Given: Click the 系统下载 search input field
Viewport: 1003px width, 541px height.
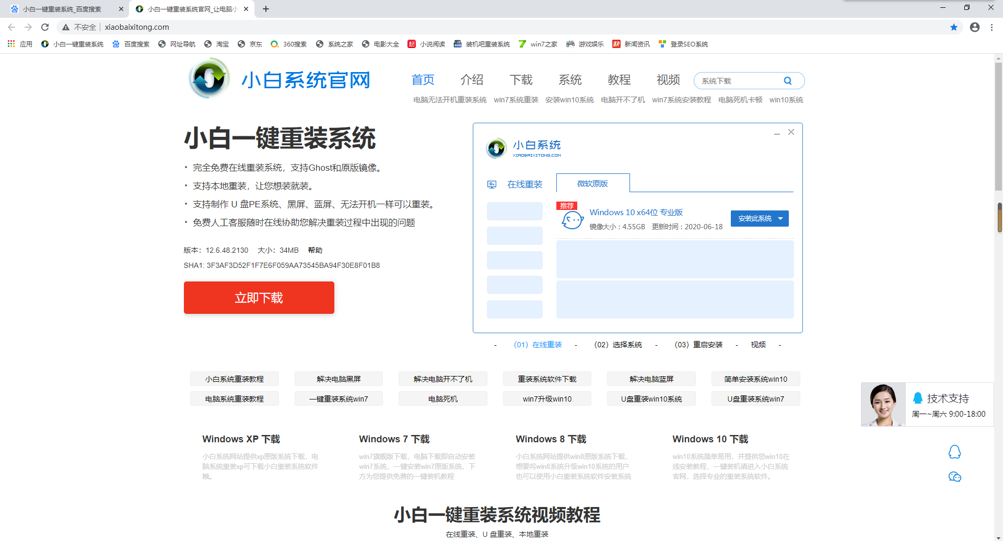Looking at the screenshot, I should (739, 81).
